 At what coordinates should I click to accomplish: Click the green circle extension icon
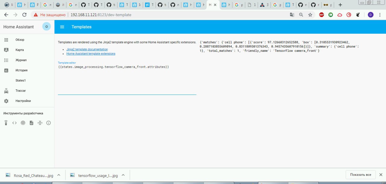[331, 15]
